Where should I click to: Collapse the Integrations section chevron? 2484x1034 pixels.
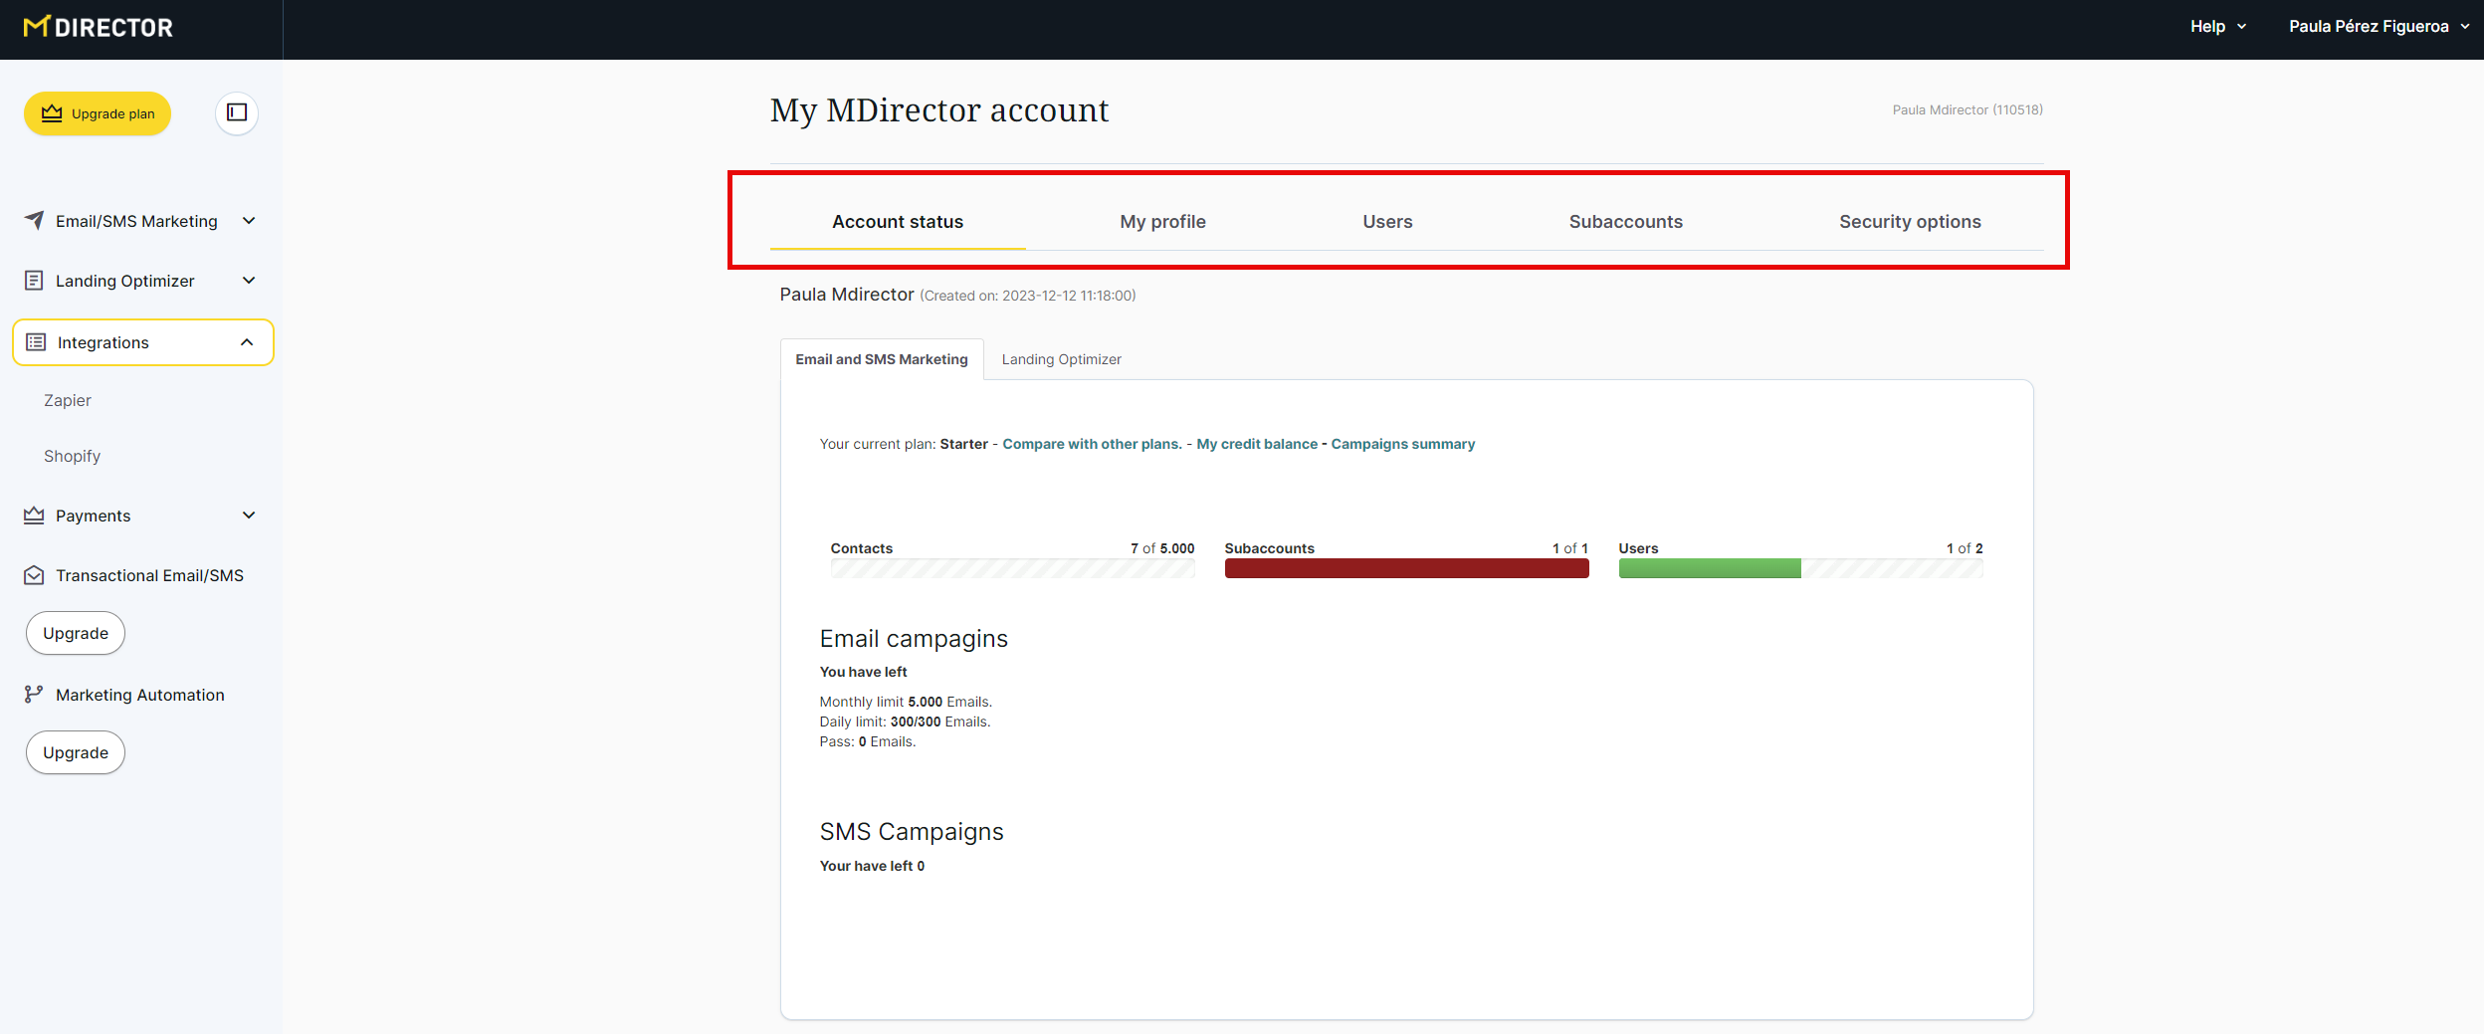[247, 342]
